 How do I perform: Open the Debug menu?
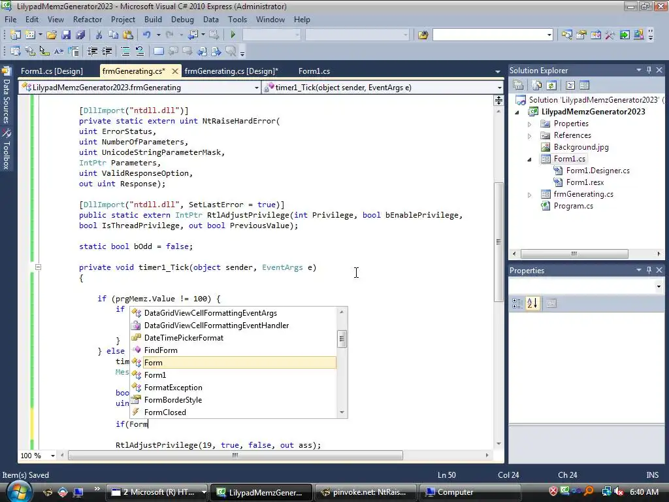pyautogui.click(x=182, y=20)
